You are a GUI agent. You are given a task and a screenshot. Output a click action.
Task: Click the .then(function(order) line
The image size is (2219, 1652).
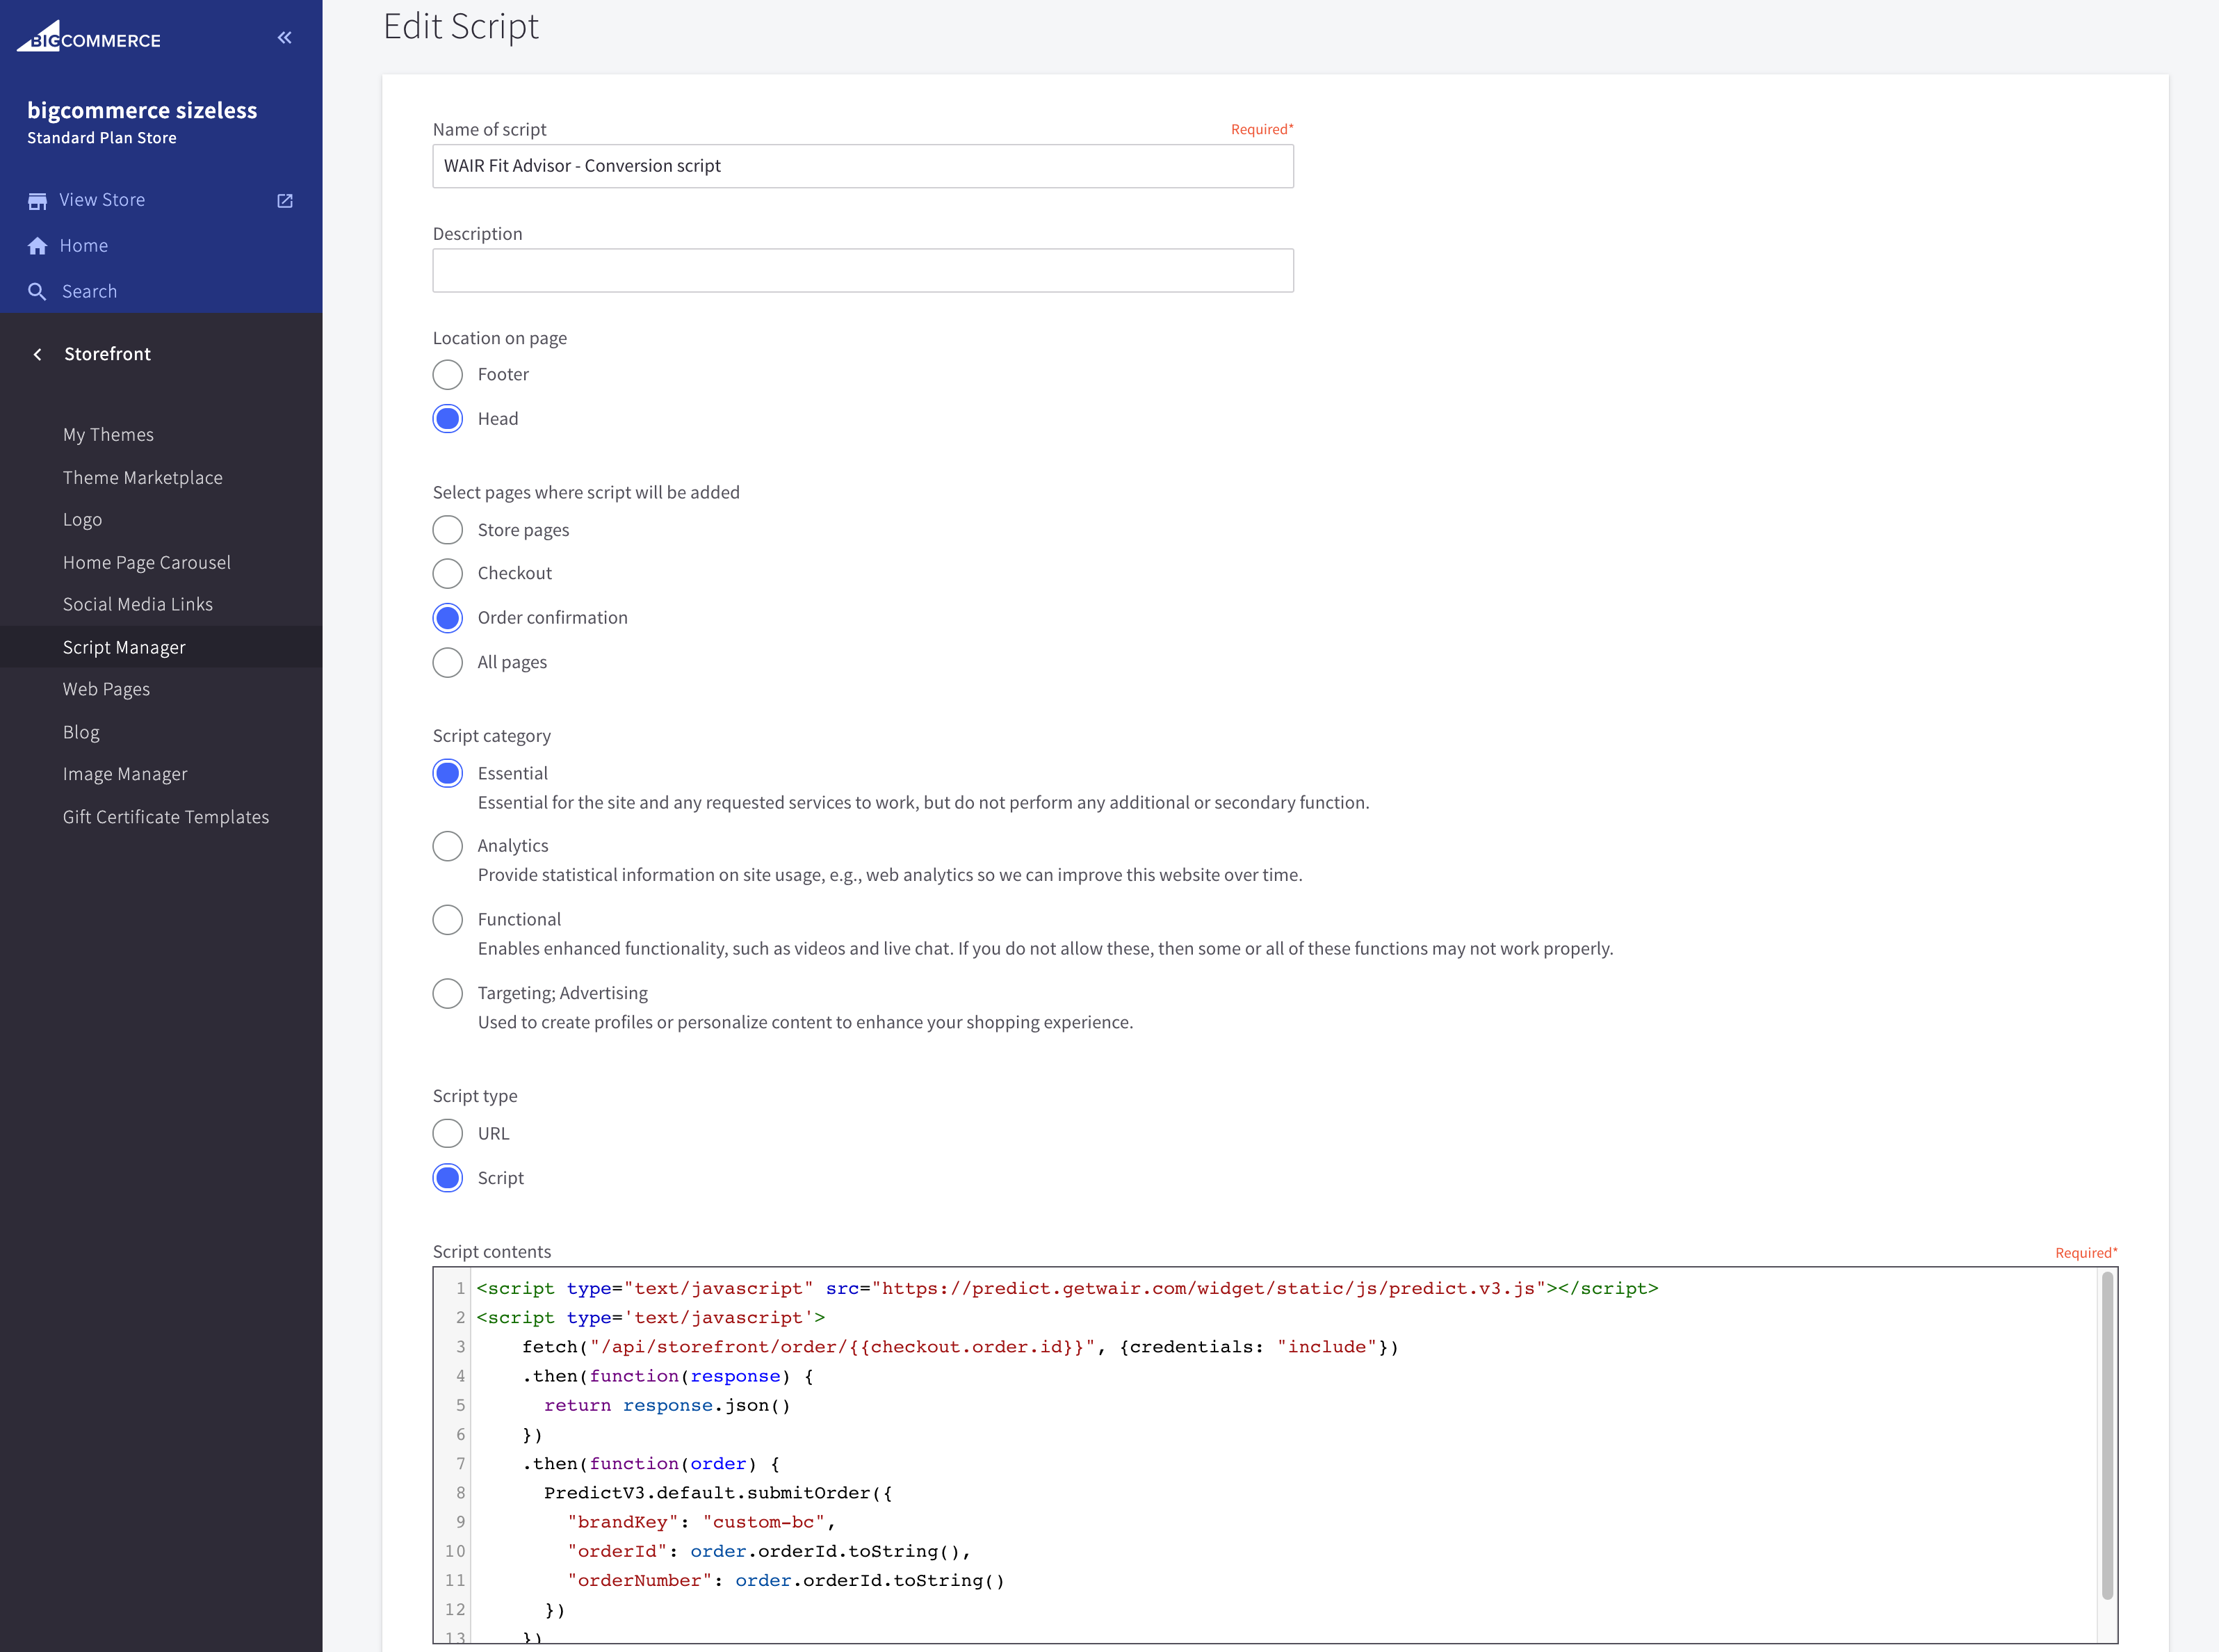coord(651,1464)
